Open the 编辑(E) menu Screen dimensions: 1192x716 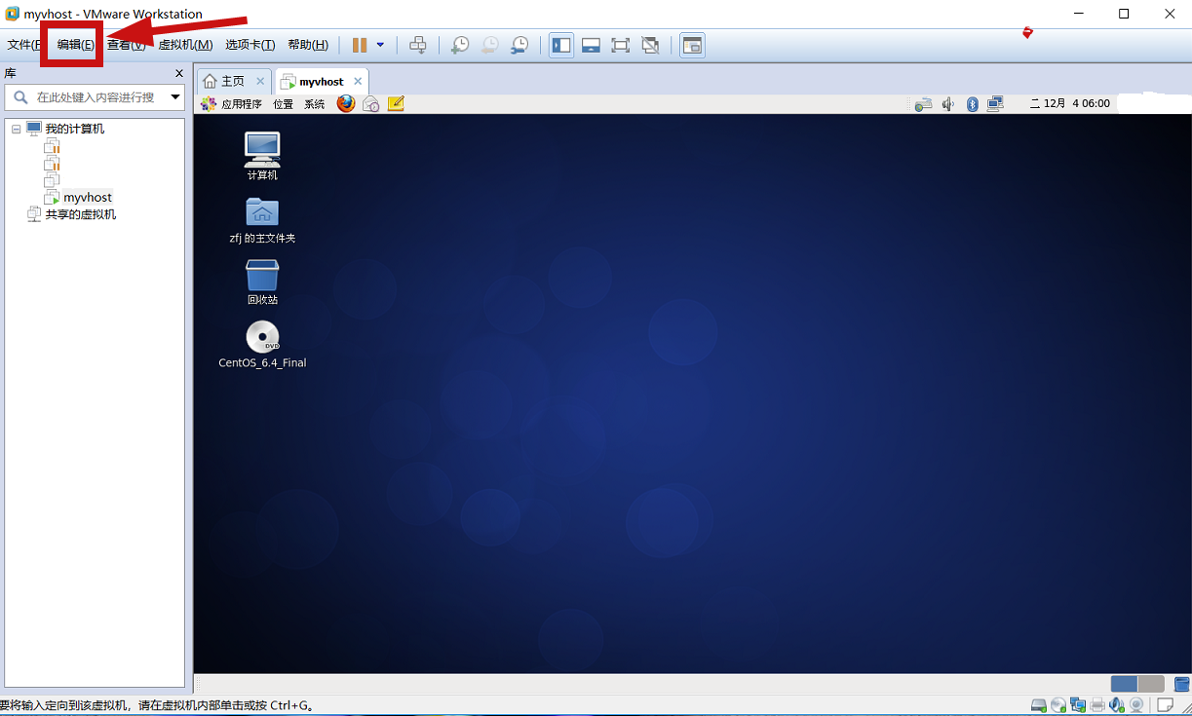75,45
